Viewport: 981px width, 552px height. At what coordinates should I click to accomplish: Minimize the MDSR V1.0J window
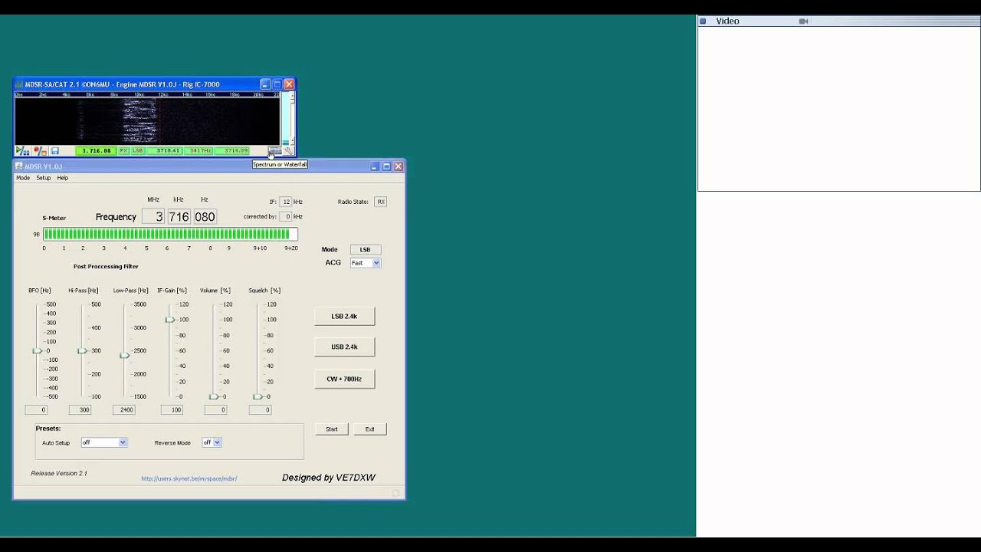tap(375, 166)
